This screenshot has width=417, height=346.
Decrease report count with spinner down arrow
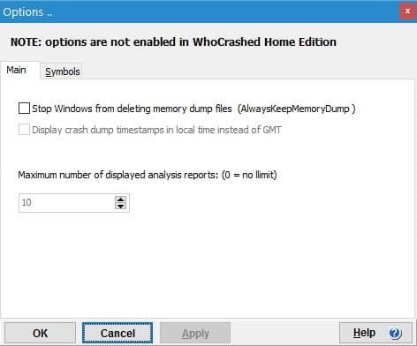pos(120,206)
